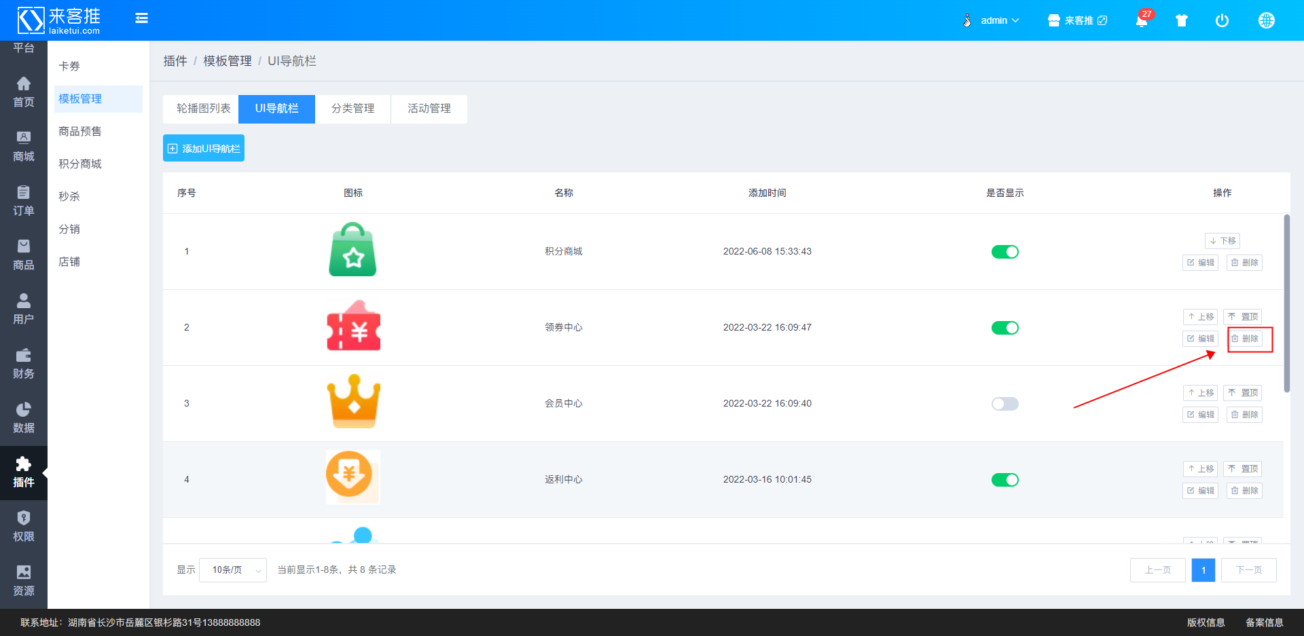Edit the 返利中心 row
This screenshot has height=636, width=1304.
[x=1200, y=491]
